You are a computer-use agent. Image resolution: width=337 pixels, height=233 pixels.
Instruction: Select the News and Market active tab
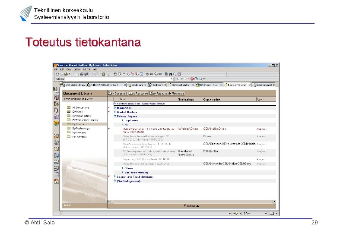click(237, 85)
